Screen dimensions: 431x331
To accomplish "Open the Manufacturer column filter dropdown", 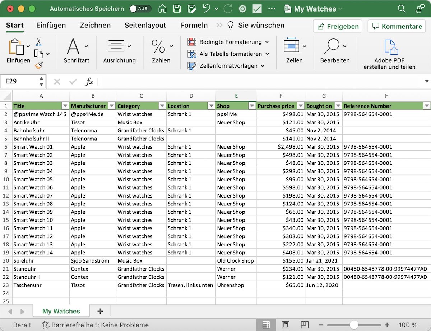I will pyautogui.click(x=112, y=106).
